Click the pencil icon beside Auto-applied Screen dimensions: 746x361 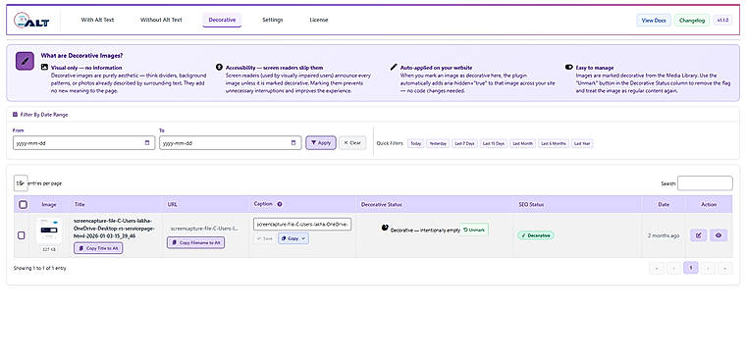[394, 68]
